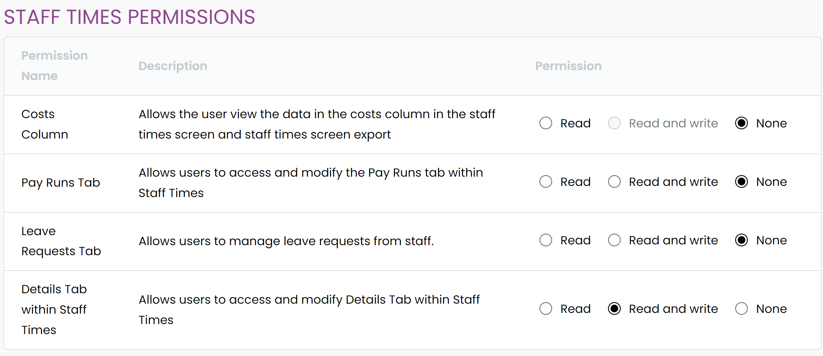The height and width of the screenshot is (356, 823).
Task: Click the Description column header
Action: click(173, 66)
